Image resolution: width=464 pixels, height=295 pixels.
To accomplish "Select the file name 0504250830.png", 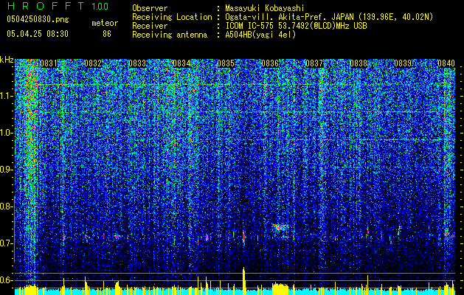I will click(38, 19).
